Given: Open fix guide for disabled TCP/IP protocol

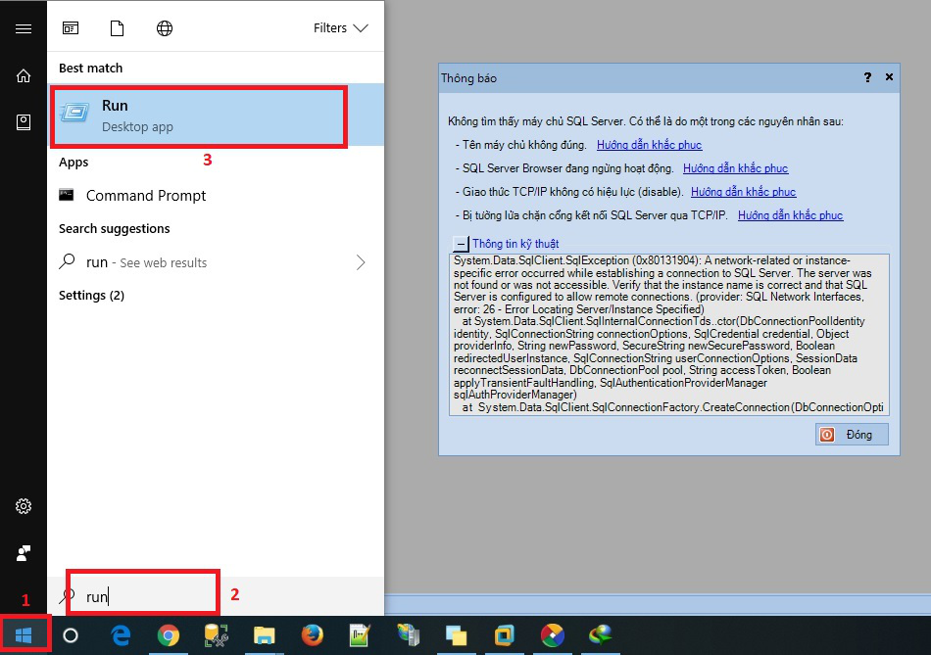Looking at the screenshot, I should (x=744, y=192).
